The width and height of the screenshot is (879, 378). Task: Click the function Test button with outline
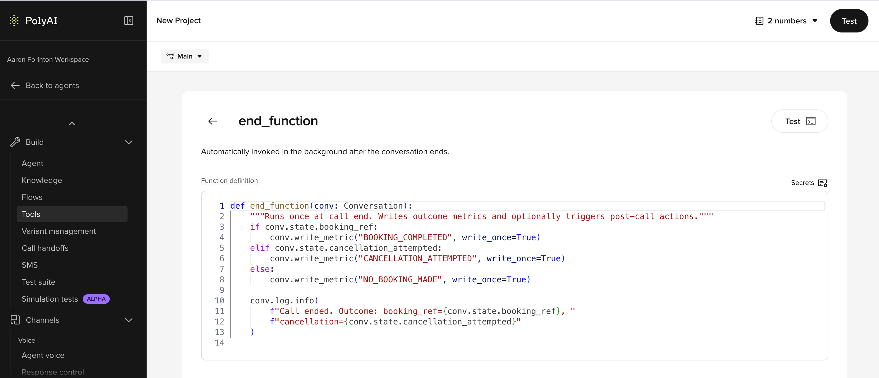coord(799,121)
